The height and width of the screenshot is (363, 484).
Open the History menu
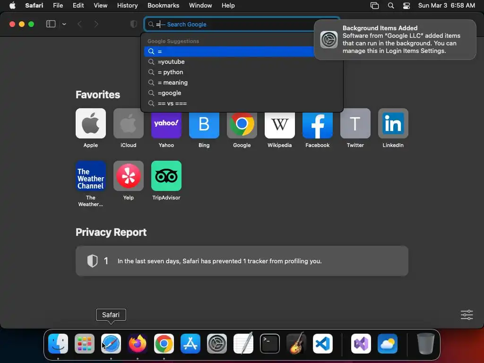(127, 6)
